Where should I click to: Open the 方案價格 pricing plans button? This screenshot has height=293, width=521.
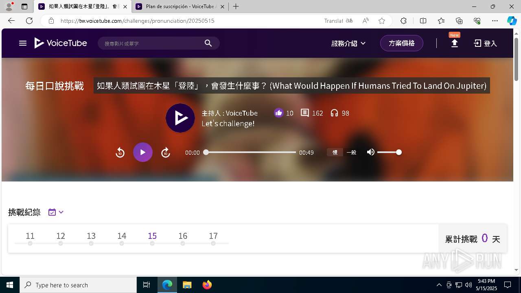click(x=402, y=43)
